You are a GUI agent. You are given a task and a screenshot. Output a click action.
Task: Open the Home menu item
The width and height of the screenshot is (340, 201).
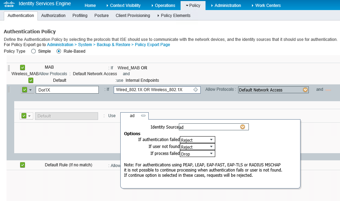(90, 6)
